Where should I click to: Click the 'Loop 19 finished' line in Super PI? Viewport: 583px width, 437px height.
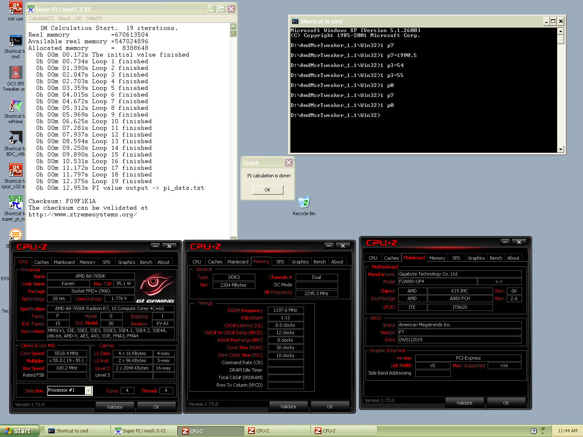point(94,181)
